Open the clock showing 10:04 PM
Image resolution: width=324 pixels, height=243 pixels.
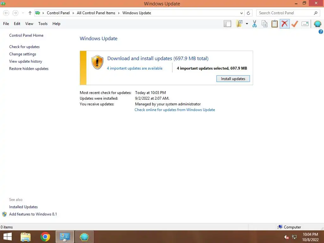click(310, 234)
